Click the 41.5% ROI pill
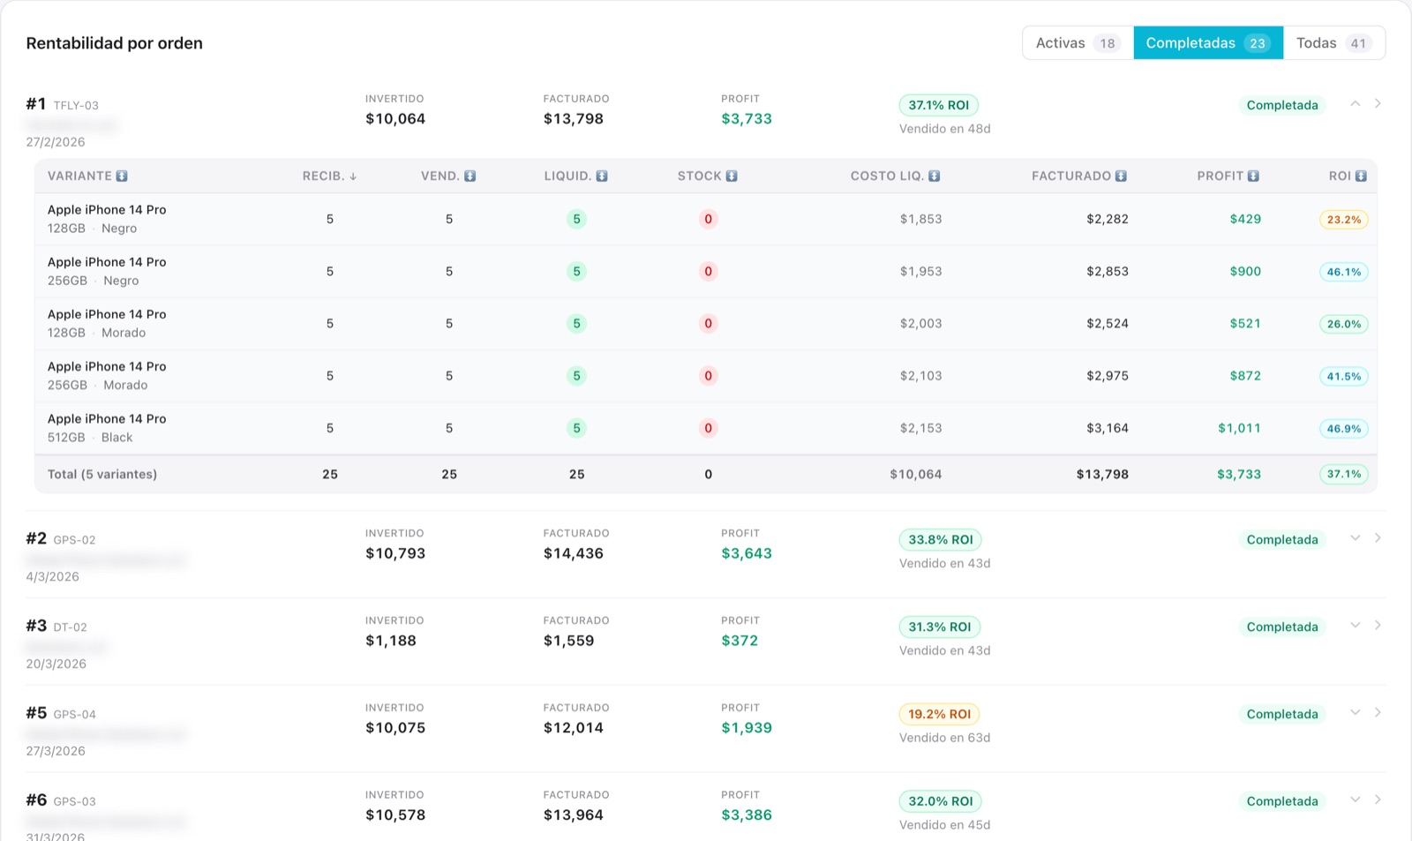This screenshot has width=1412, height=841. [x=1344, y=377]
